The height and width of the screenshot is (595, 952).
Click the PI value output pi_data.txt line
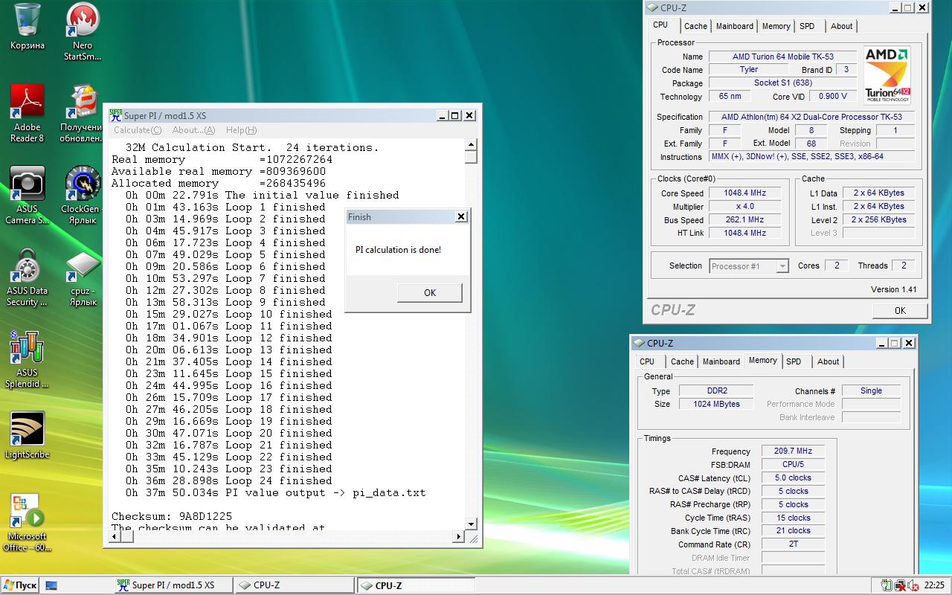point(275,492)
